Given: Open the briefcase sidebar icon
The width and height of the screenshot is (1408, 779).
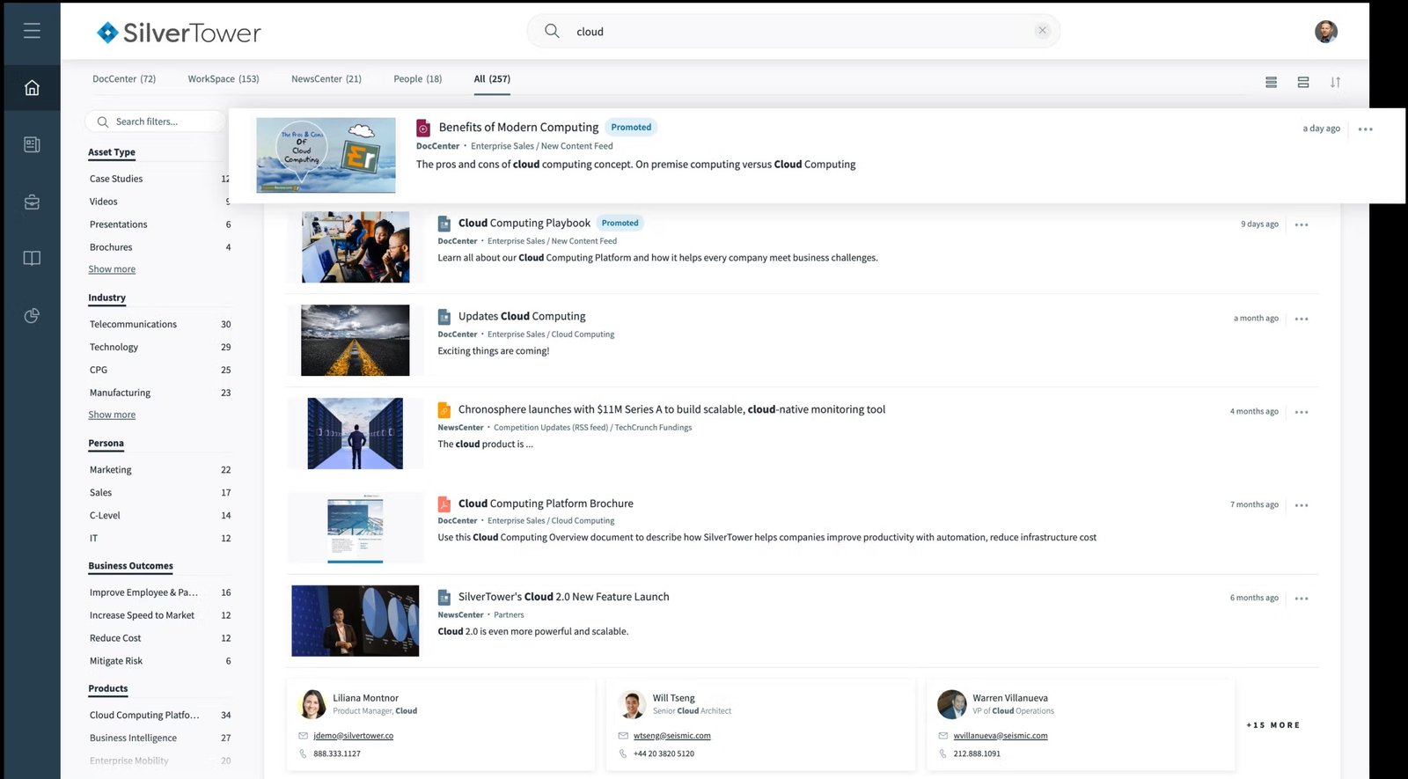Looking at the screenshot, I should pyautogui.click(x=32, y=202).
